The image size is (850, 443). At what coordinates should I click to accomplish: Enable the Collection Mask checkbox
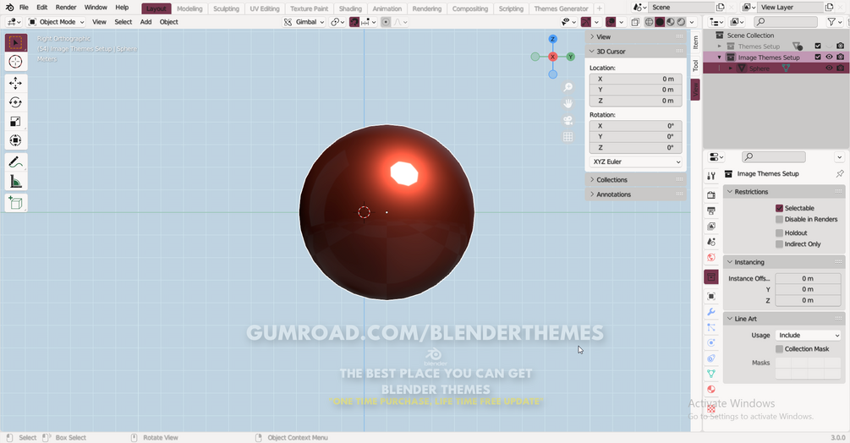(x=780, y=349)
